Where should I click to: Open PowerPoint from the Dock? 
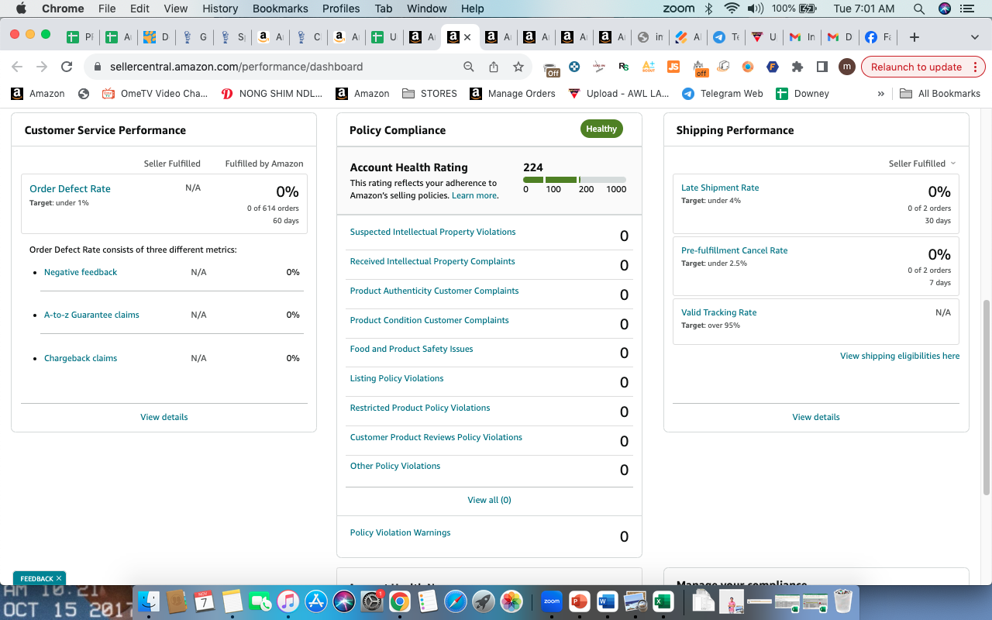tap(579, 601)
